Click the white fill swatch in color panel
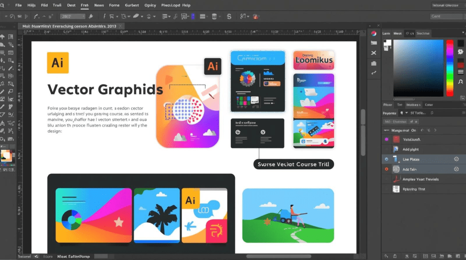This screenshot has width=466, height=260. 387,44
